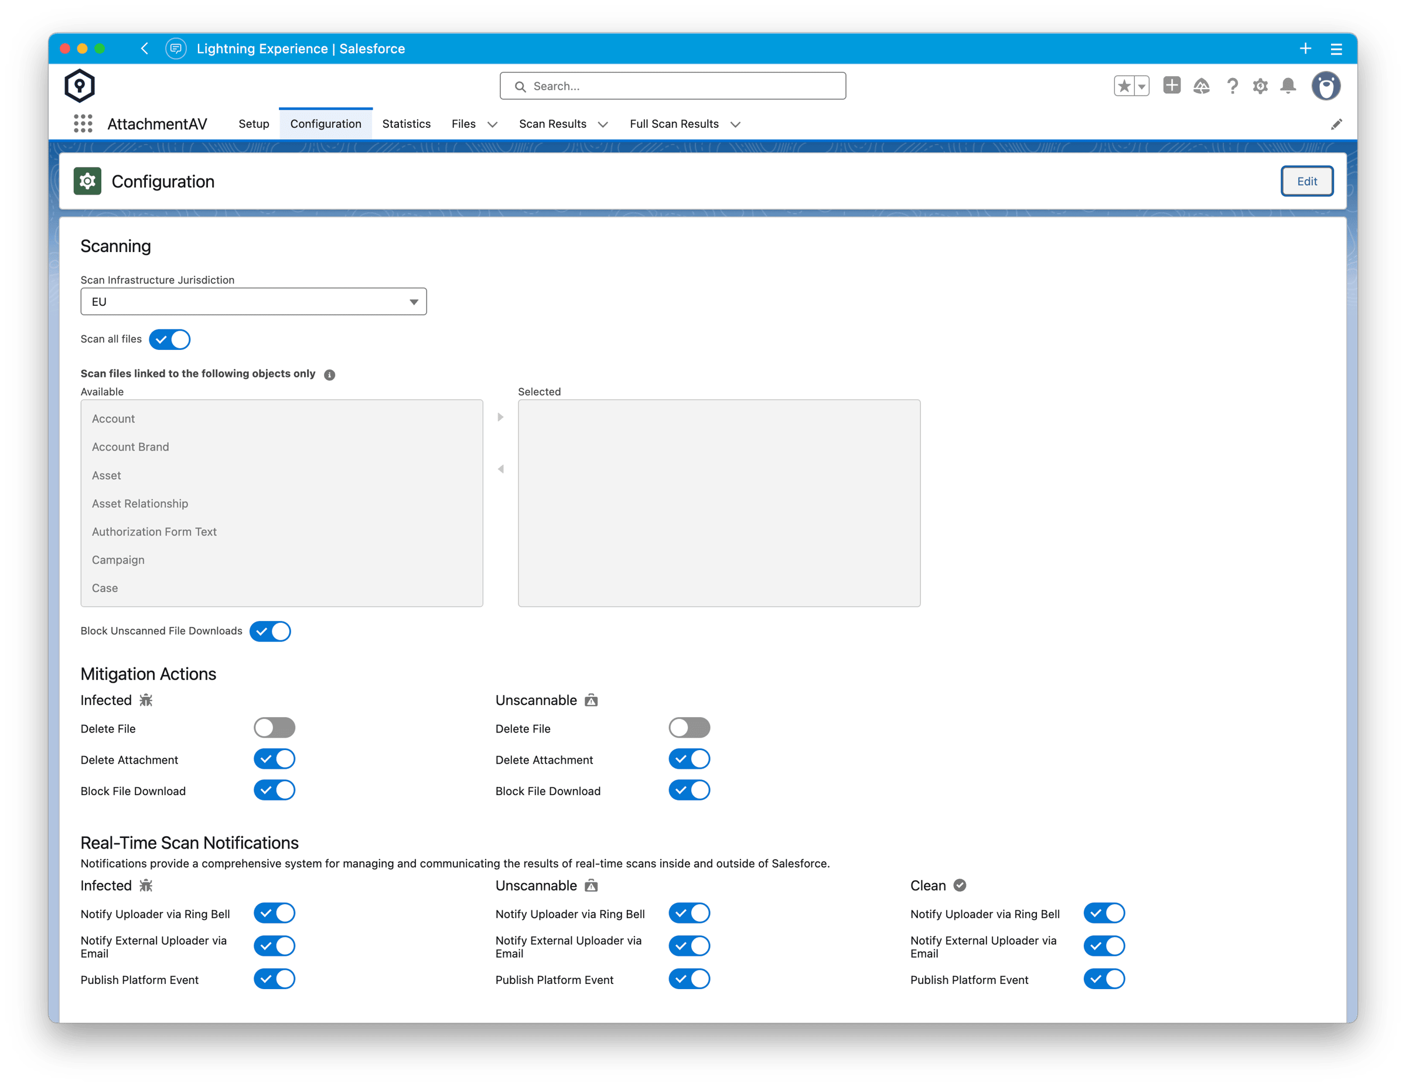The width and height of the screenshot is (1406, 1087).
Task: Select Account in the Available list
Action: (x=282, y=418)
